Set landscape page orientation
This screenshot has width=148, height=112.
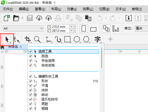pos(93,29)
